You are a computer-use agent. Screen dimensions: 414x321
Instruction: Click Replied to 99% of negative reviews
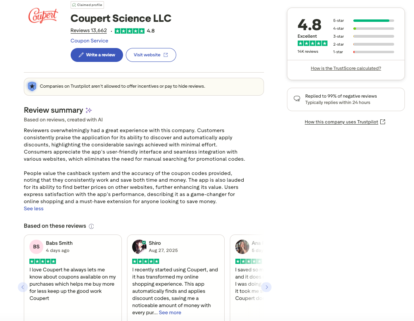[341, 96]
